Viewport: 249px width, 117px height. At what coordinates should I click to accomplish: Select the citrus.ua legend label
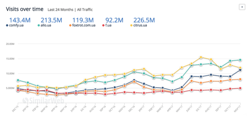pos(141,25)
